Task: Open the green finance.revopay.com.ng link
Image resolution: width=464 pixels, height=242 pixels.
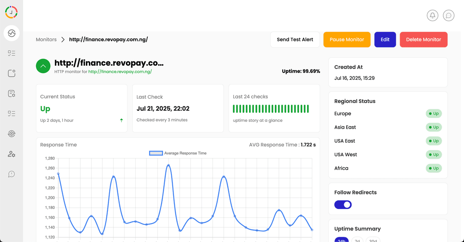Action: coord(120,72)
